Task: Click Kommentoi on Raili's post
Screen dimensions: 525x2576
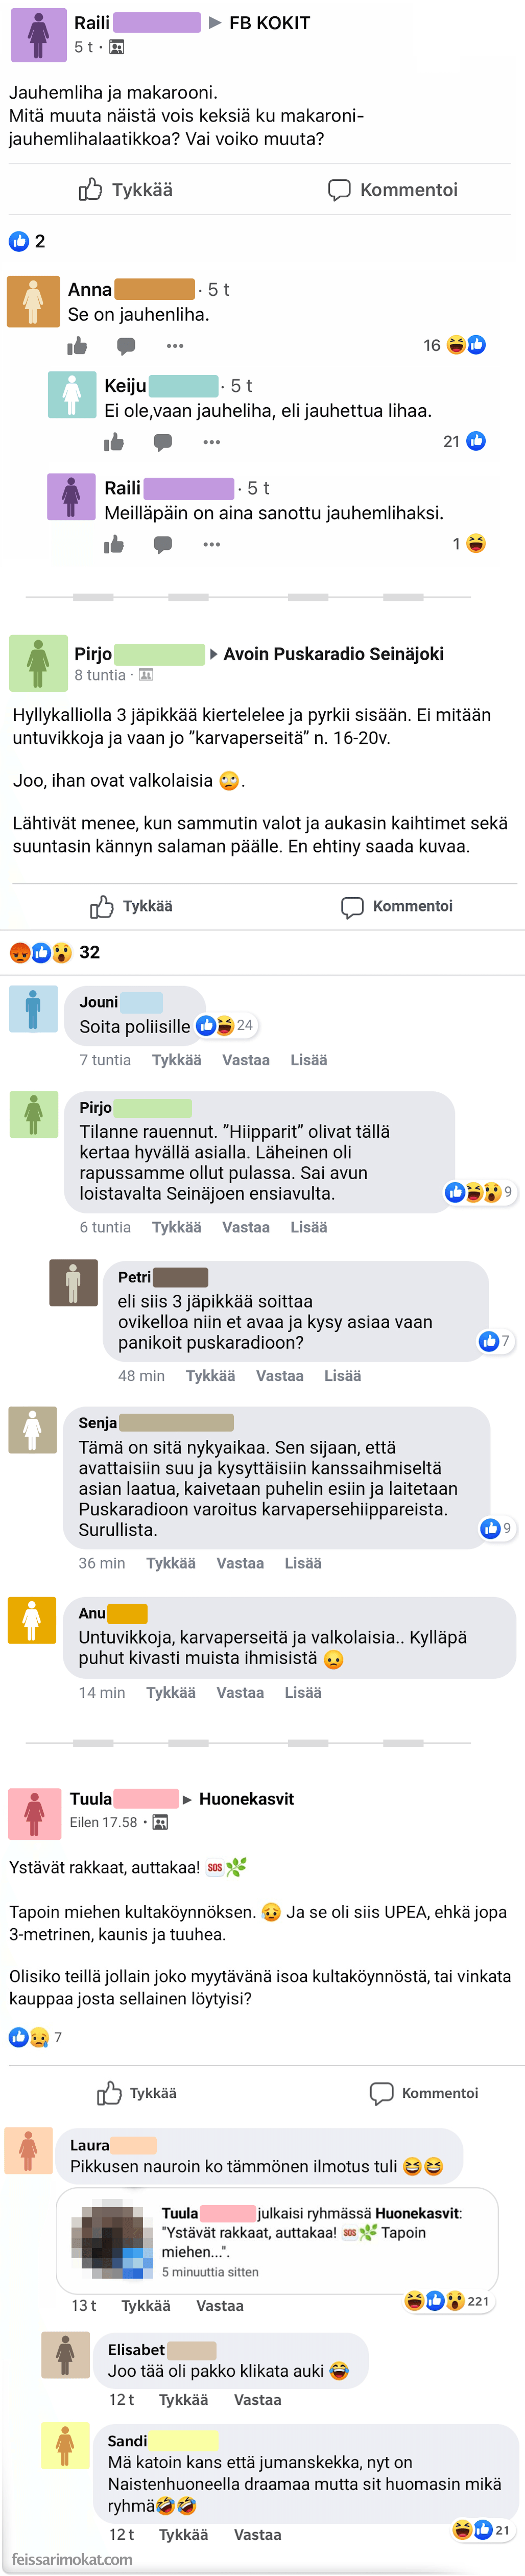Action: (x=393, y=190)
